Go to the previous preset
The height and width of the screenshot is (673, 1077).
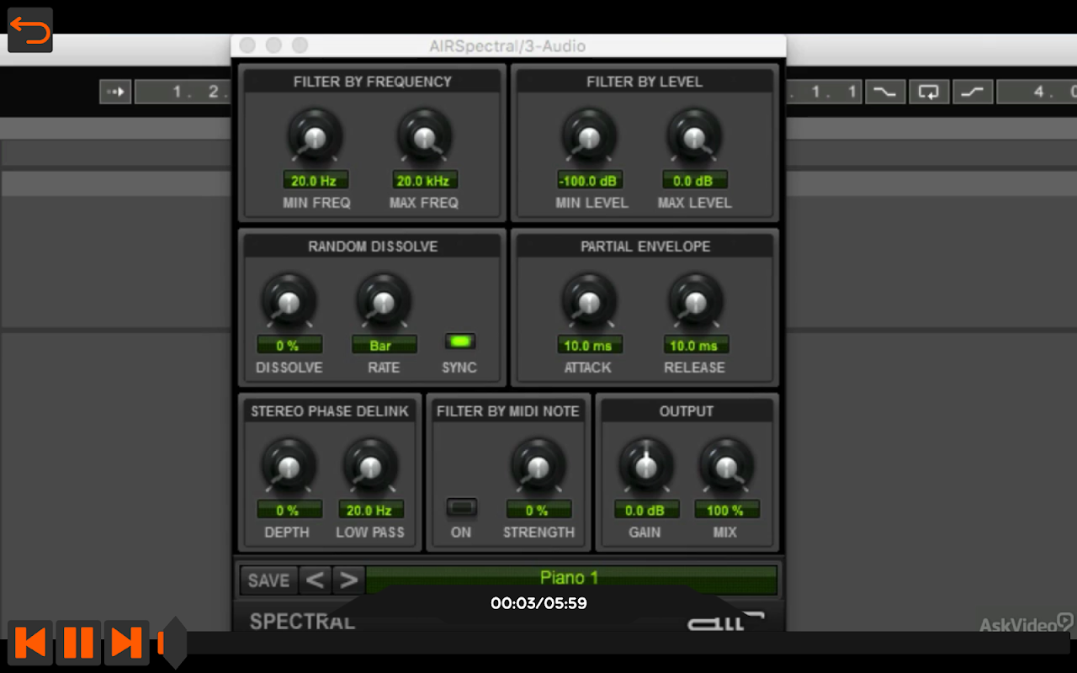click(x=315, y=580)
